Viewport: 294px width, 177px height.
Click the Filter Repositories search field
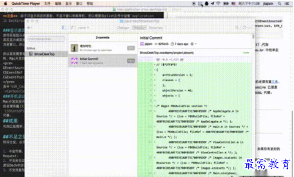tap(46, 39)
